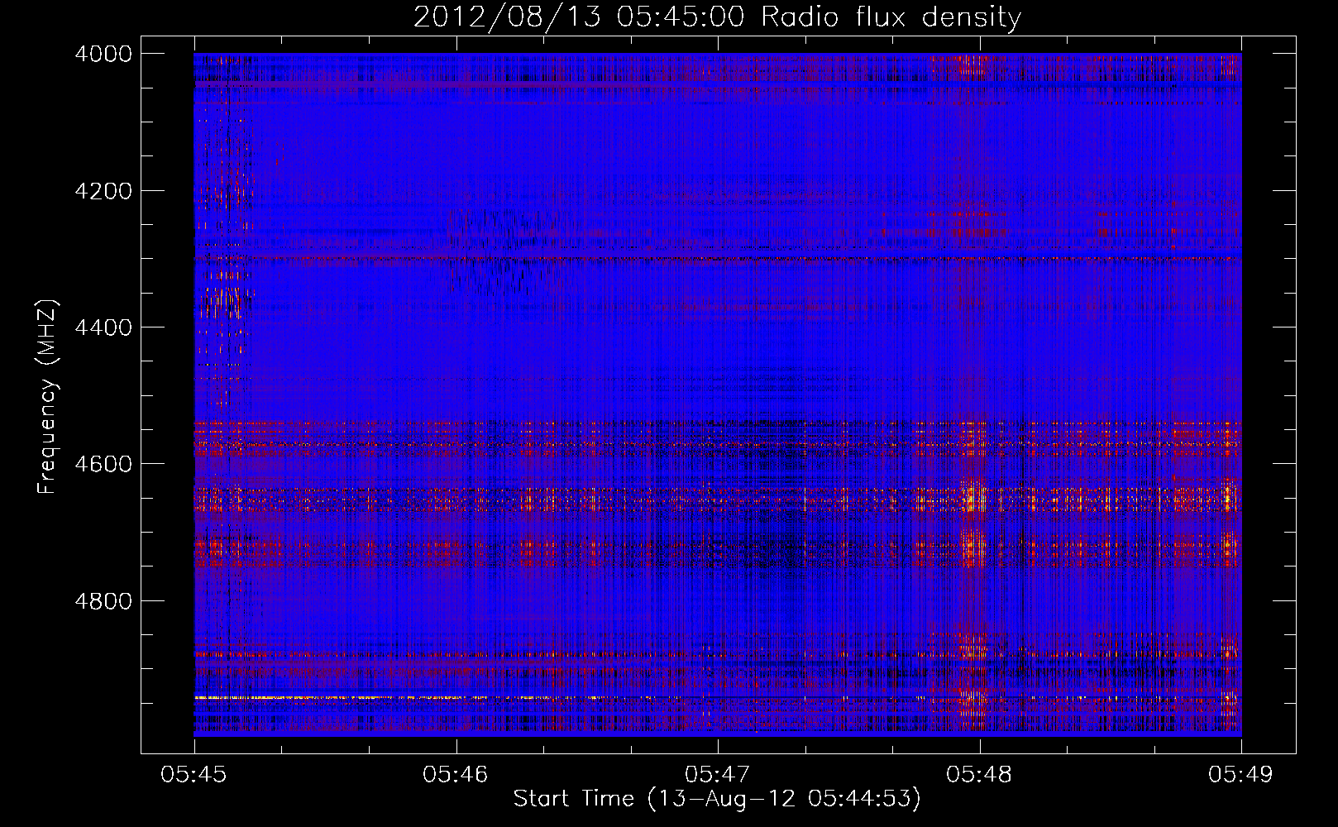The image size is (1338, 827).
Task: Select the 4600 frequency axis label
Action: point(103,464)
